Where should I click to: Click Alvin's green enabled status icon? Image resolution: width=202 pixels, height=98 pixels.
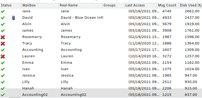click(x=3, y=24)
